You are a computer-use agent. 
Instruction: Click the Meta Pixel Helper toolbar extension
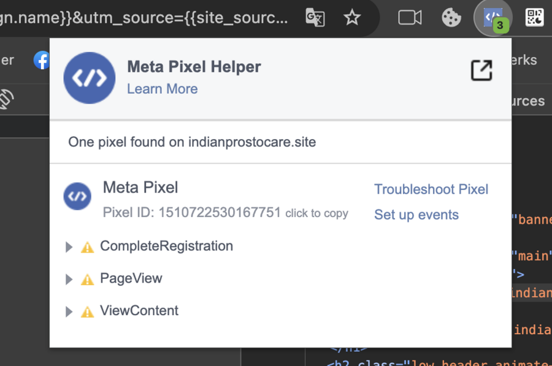pos(494,18)
